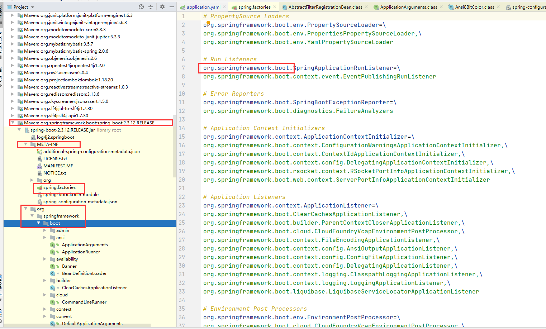Click the collapse all icon in Project panel

point(151,7)
